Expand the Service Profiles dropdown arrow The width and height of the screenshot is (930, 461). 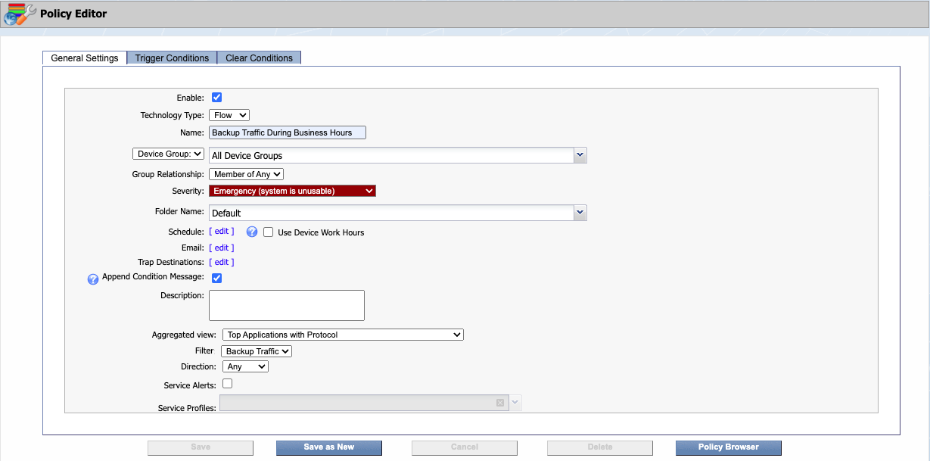(515, 403)
